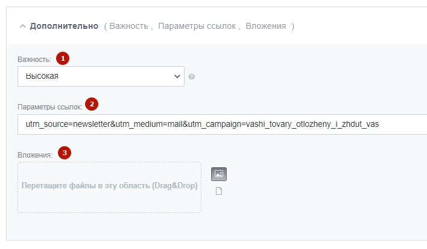Click the help question mark icon
Screen dimensions: 427x249
pyautogui.click(x=192, y=76)
